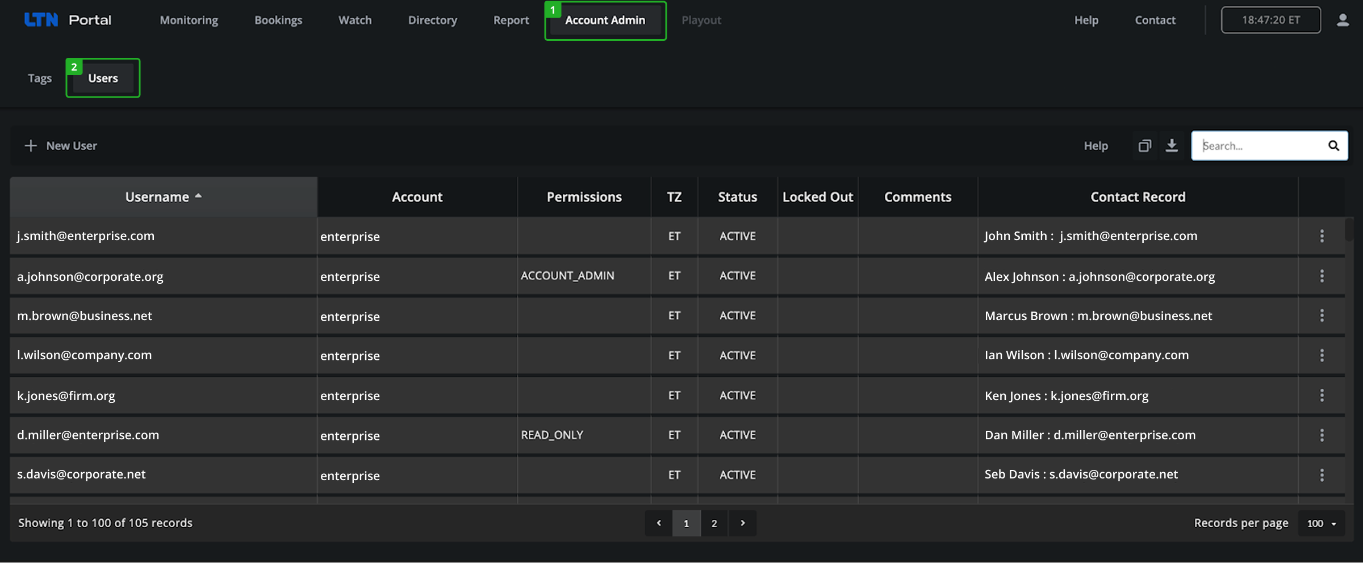
Task: Click the copy table icon
Action: (1144, 145)
